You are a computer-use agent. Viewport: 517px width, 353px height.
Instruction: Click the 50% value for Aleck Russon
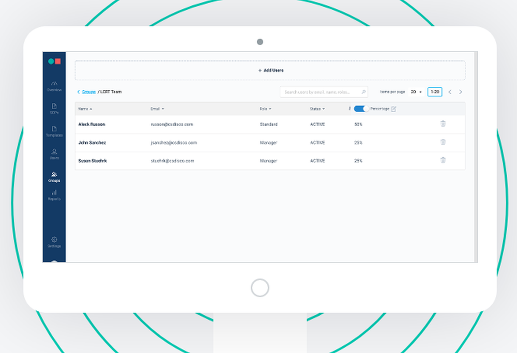[358, 124]
